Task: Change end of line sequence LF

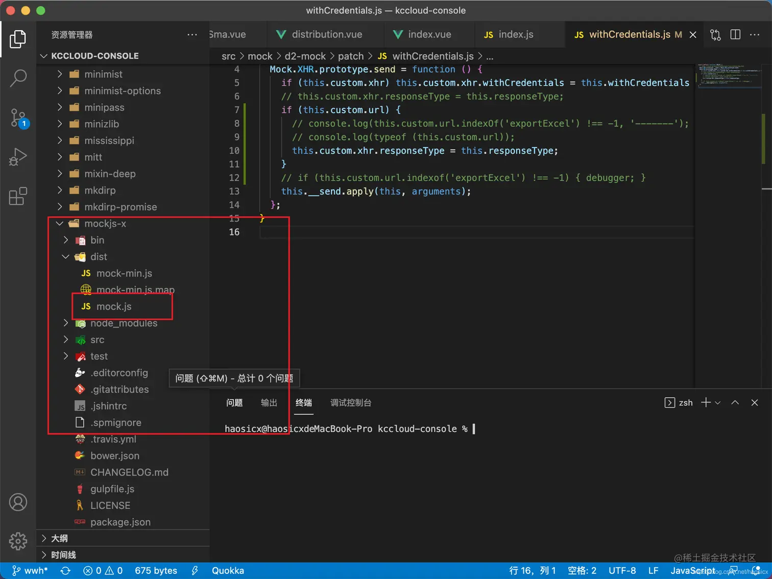Action: [653, 571]
